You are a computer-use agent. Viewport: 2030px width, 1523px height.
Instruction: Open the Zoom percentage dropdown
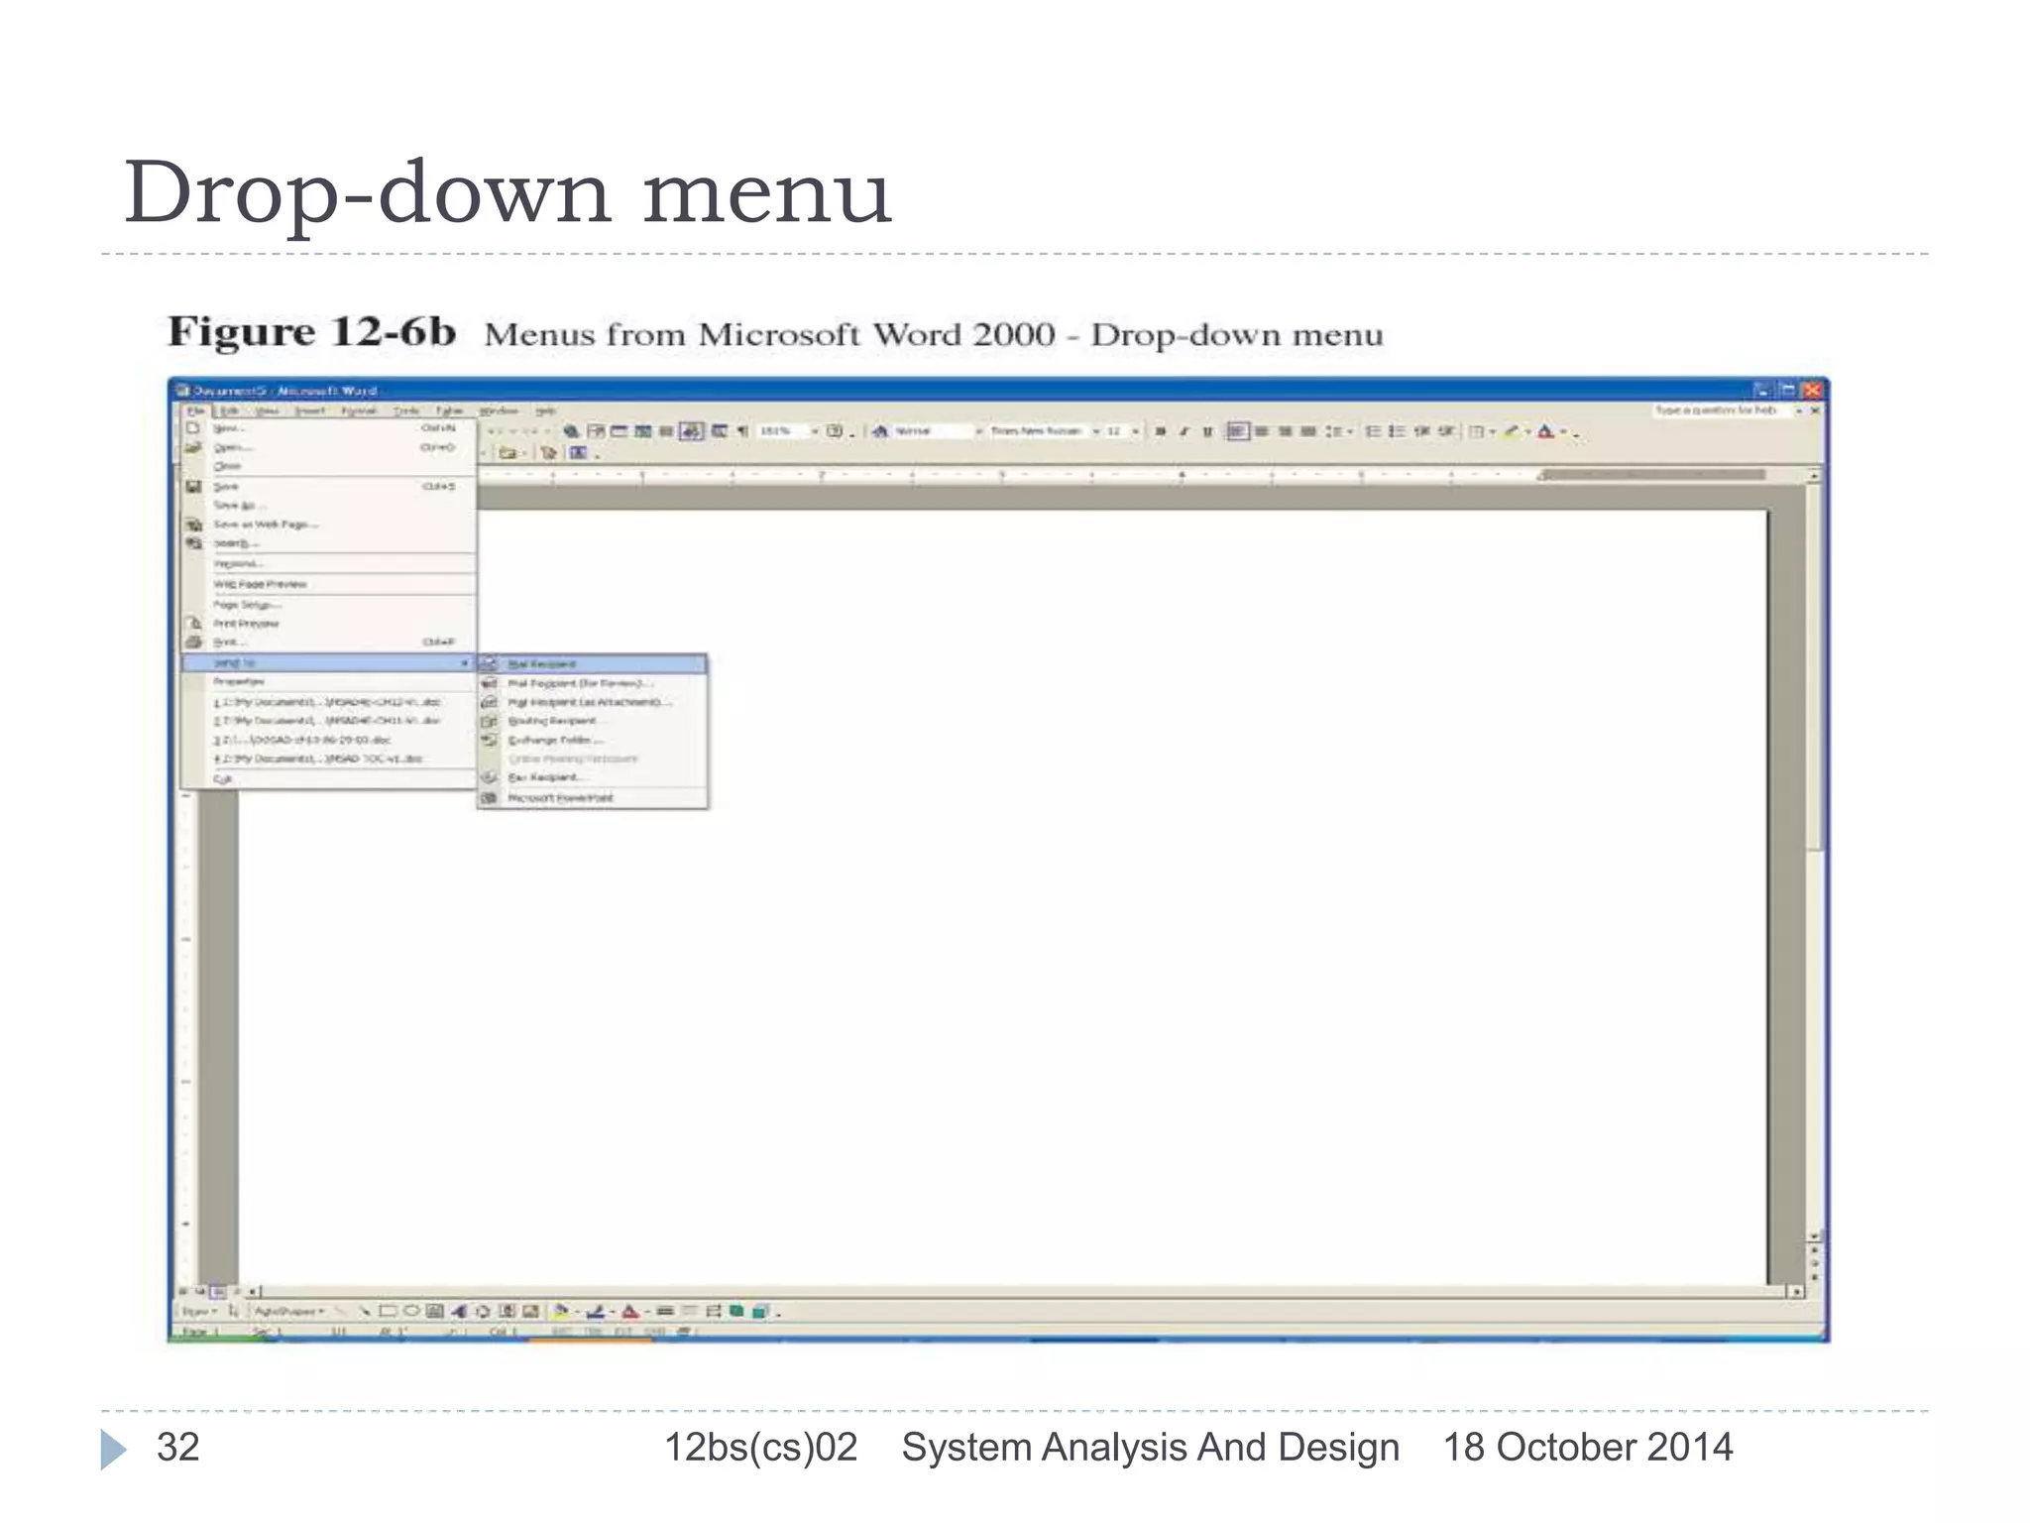click(x=815, y=431)
